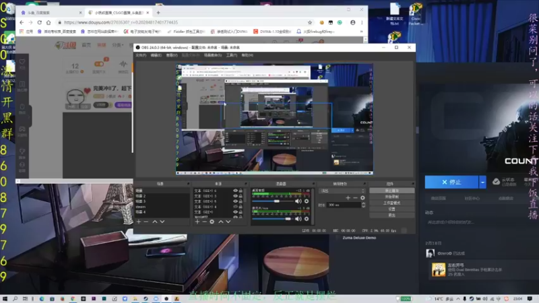Screen dimensions: 539x303
Task: Move selected source up in OBS
Action: (x=221, y=222)
